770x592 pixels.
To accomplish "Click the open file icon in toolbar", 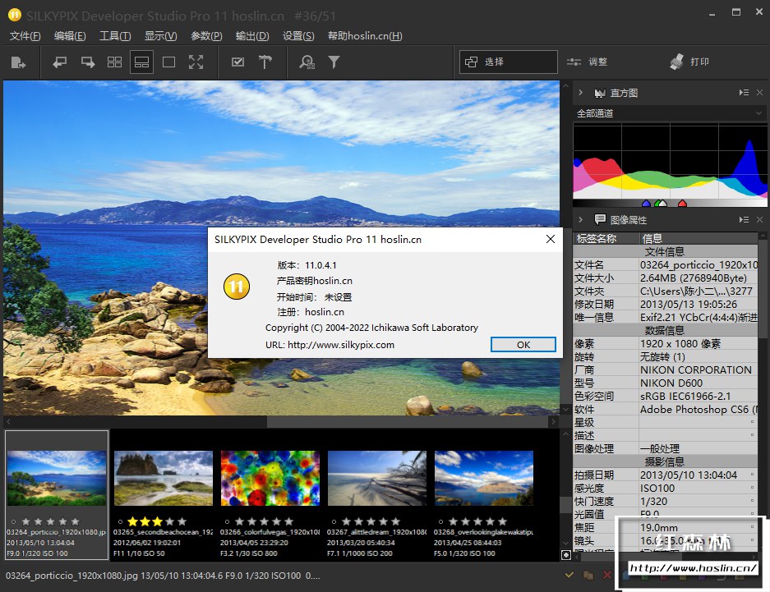I will [18, 62].
